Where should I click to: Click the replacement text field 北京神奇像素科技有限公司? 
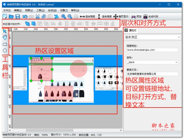[152, 74]
